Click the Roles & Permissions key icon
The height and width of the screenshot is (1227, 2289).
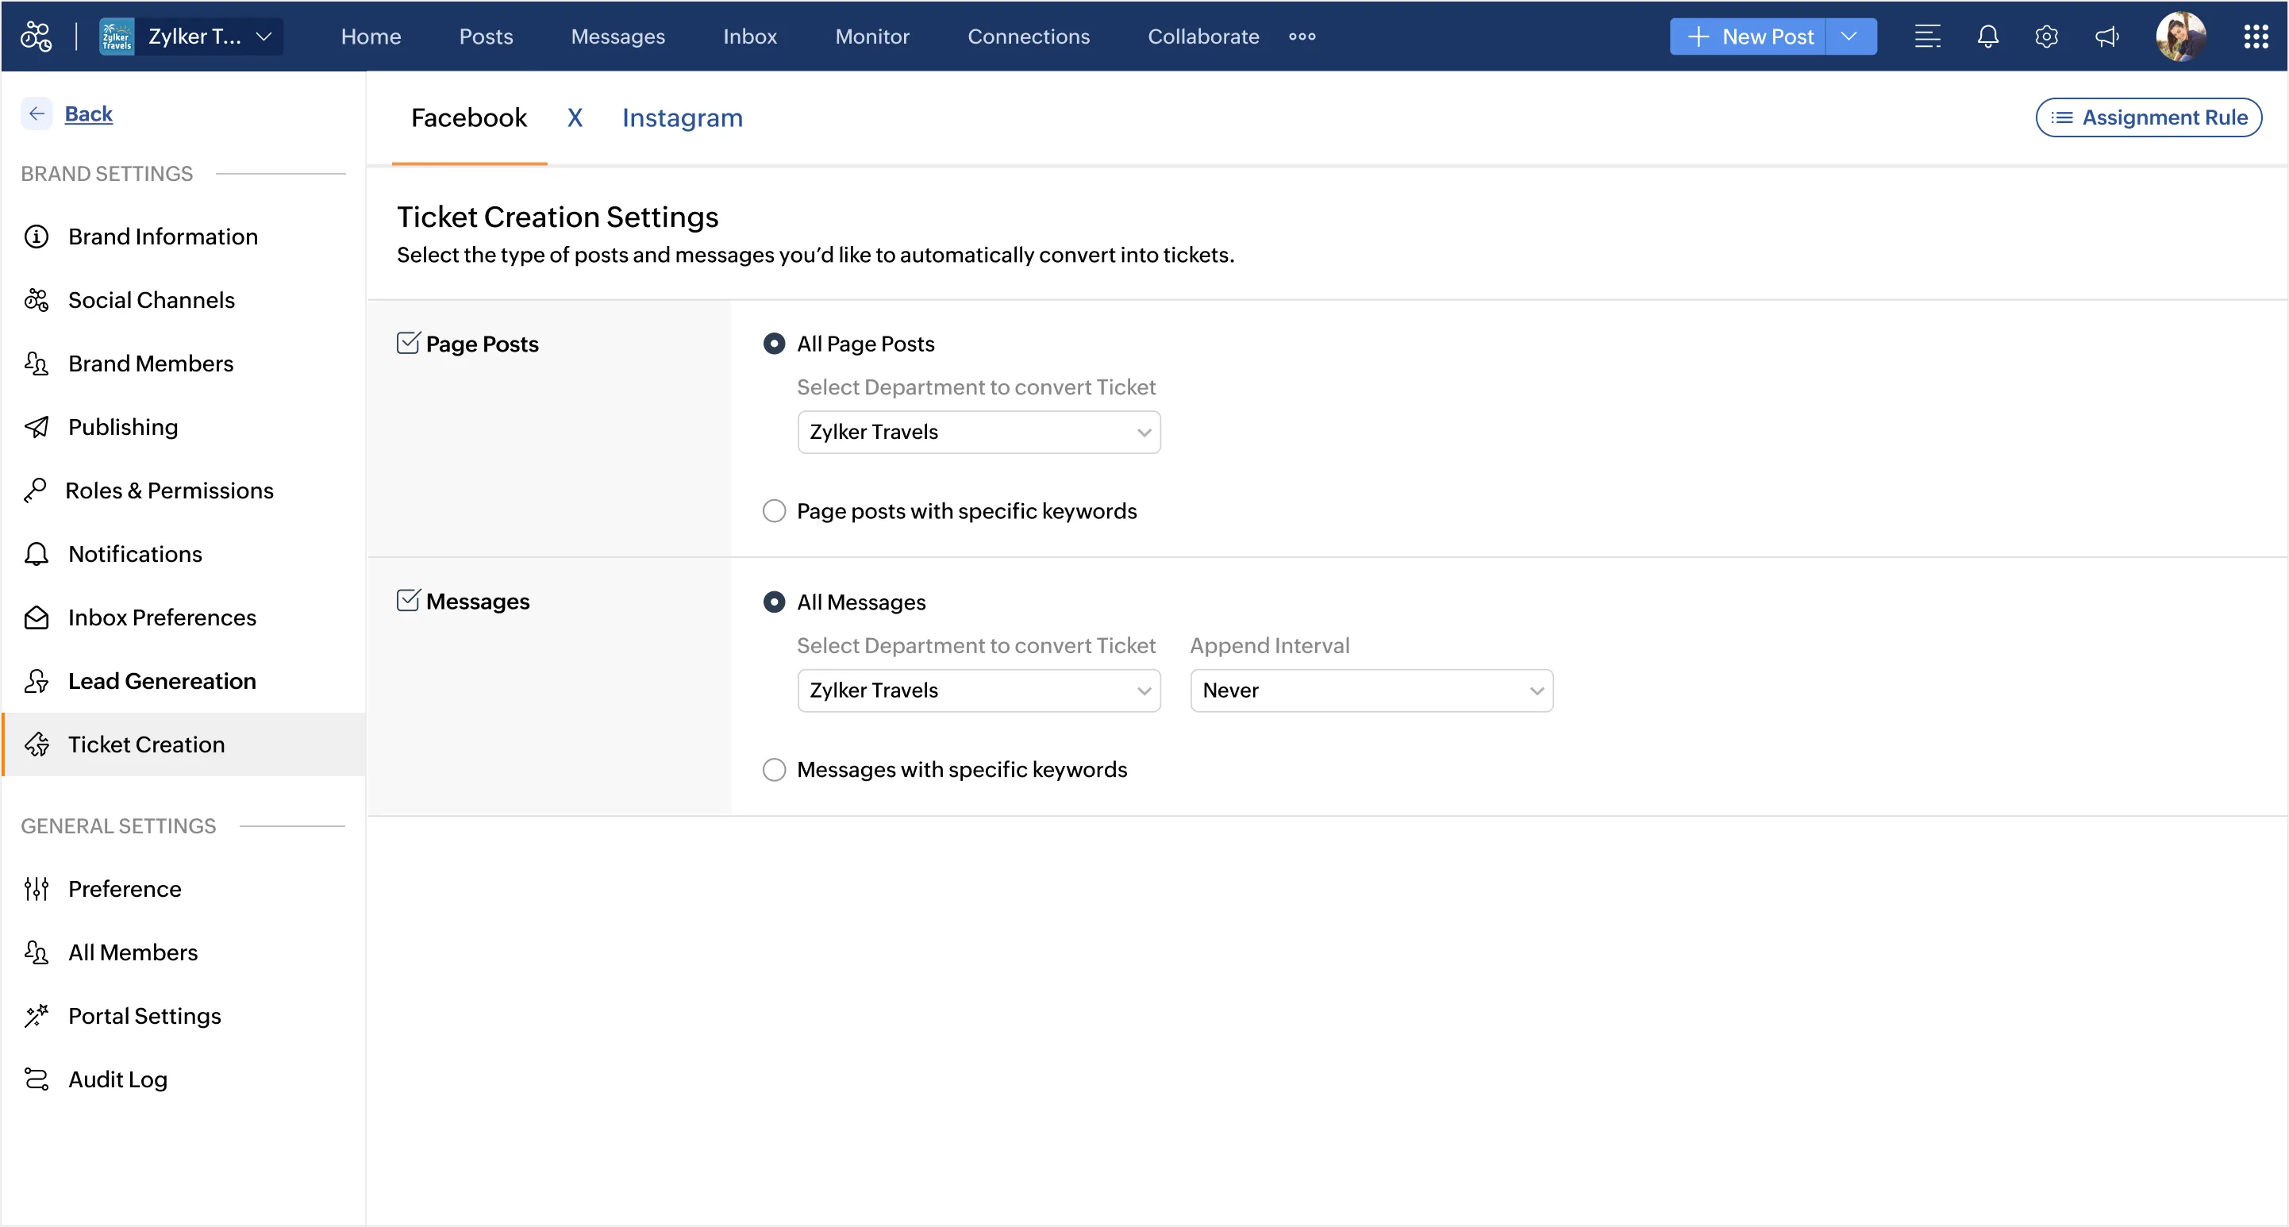pos(36,490)
